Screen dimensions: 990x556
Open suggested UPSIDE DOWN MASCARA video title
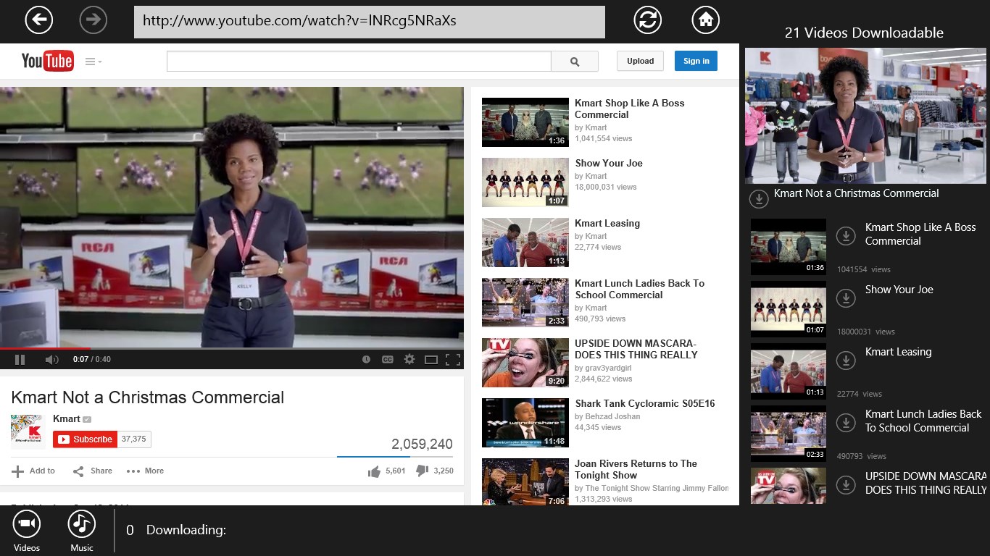coord(636,349)
